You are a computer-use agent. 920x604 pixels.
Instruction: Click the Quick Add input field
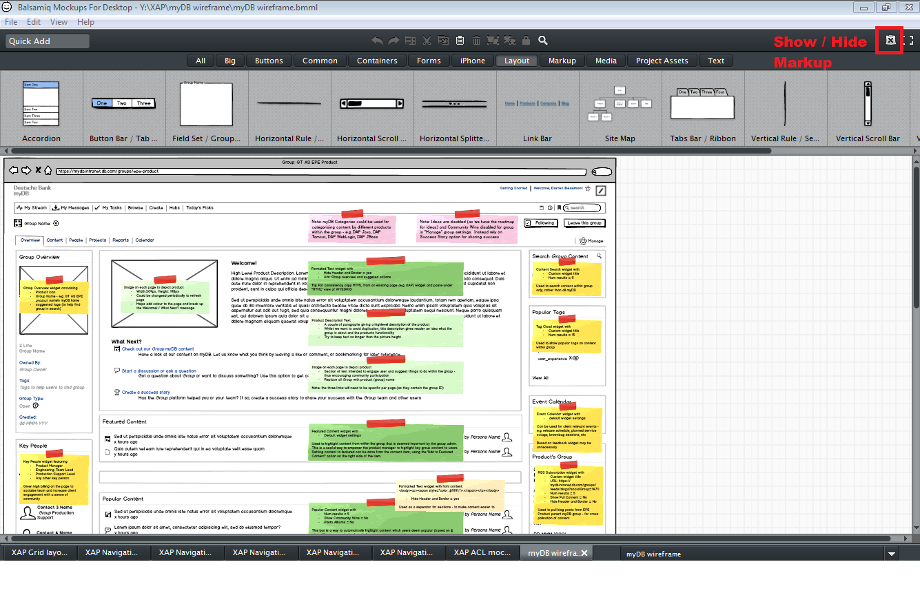pos(48,41)
